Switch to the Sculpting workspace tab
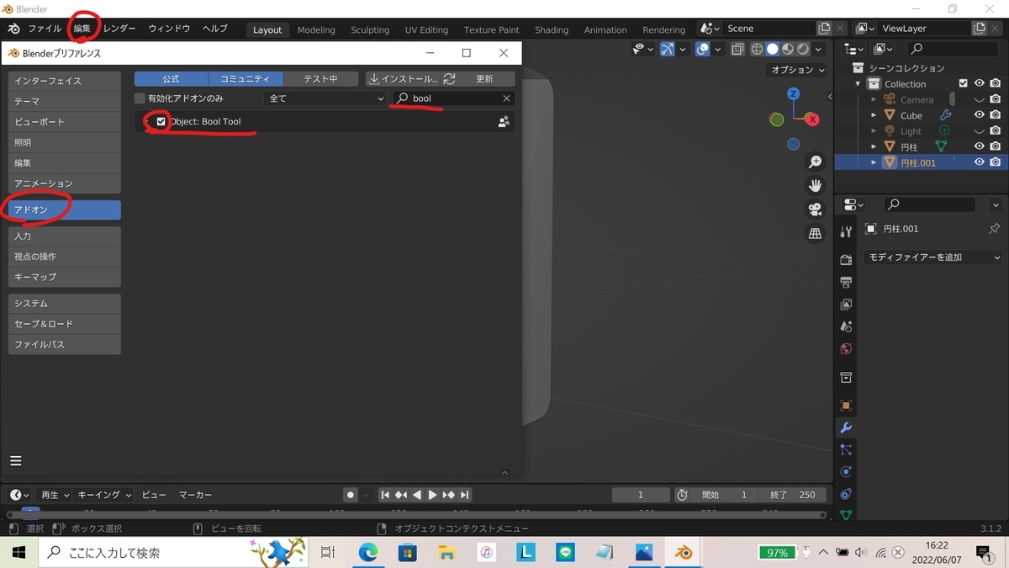The height and width of the screenshot is (568, 1009). 370,29
